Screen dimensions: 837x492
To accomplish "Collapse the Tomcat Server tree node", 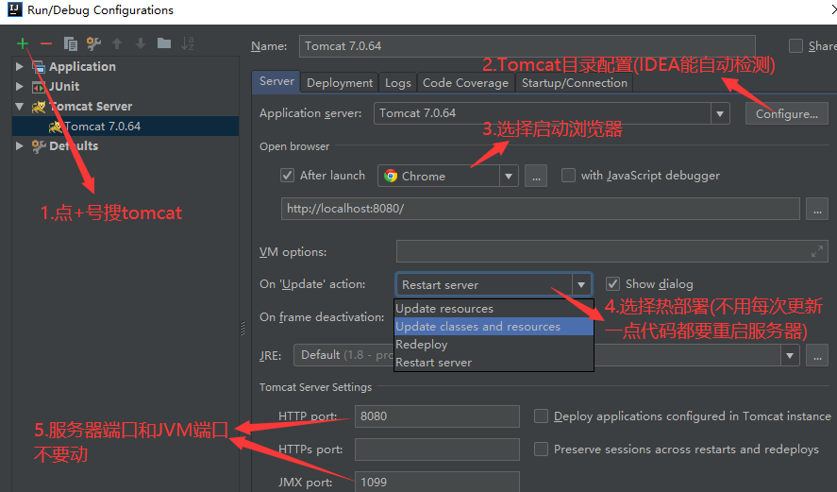I will point(20,107).
